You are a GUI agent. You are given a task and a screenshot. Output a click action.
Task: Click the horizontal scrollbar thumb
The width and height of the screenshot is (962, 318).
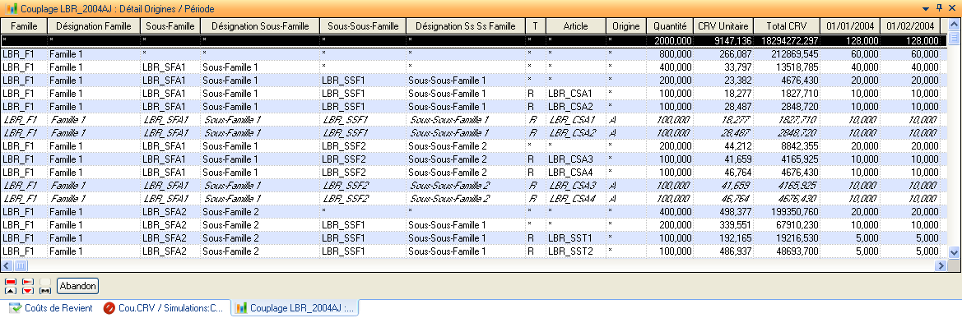20,265
